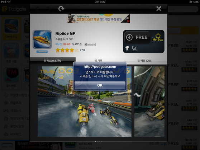Open 운영자알림 in the sidebar menu
The width and height of the screenshot is (200, 150).
(x=14, y=126)
